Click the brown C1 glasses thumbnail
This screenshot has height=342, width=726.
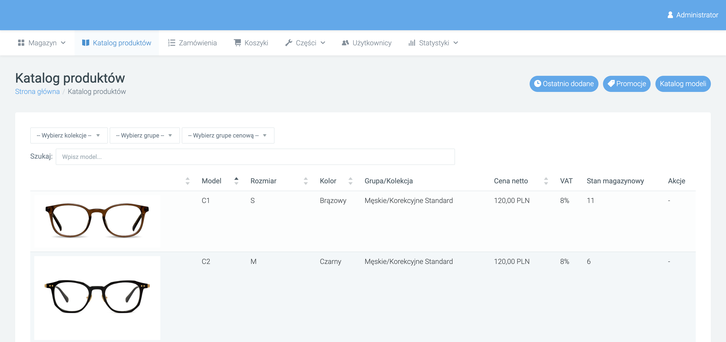click(97, 221)
